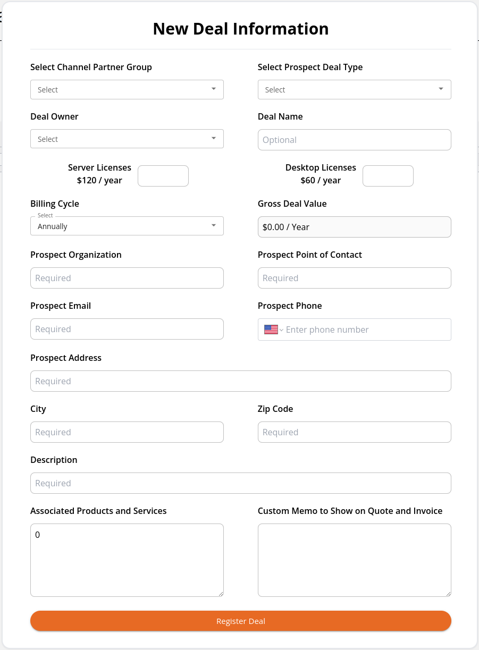Click the Gross Deal Value field
479x650 pixels.
(355, 227)
